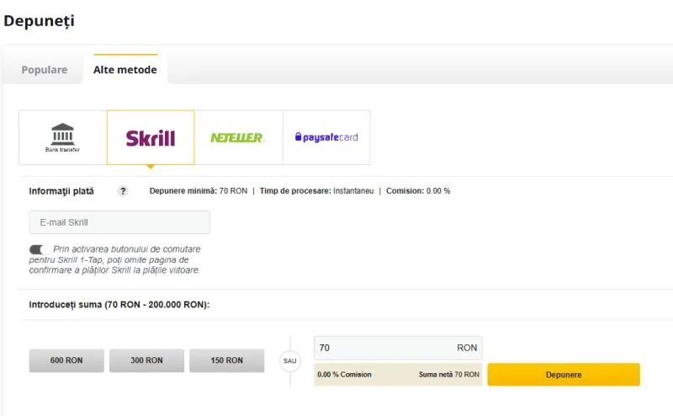Select the Skrill payment method

[151, 137]
